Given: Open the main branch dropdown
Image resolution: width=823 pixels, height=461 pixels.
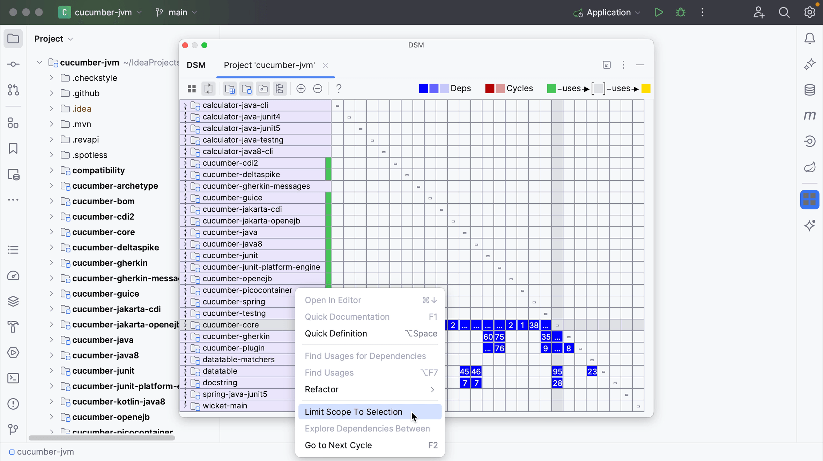Looking at the screenshot, I should point(177,12).
